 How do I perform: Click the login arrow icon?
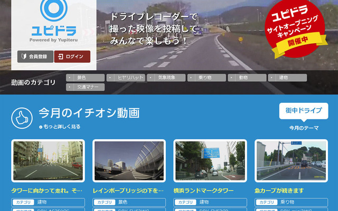tap(61, 56)
